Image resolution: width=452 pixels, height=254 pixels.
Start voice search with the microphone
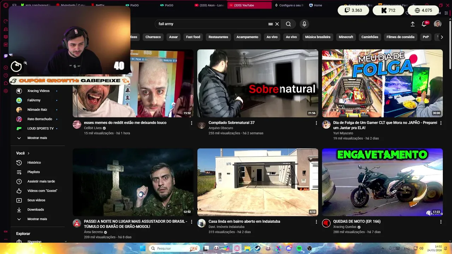point(304,24)
